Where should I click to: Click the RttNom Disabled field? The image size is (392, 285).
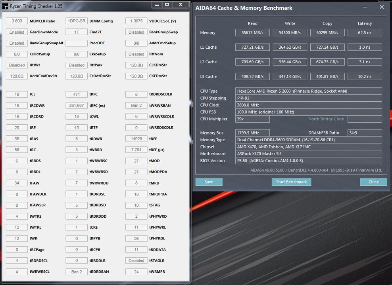click(136, 54)
